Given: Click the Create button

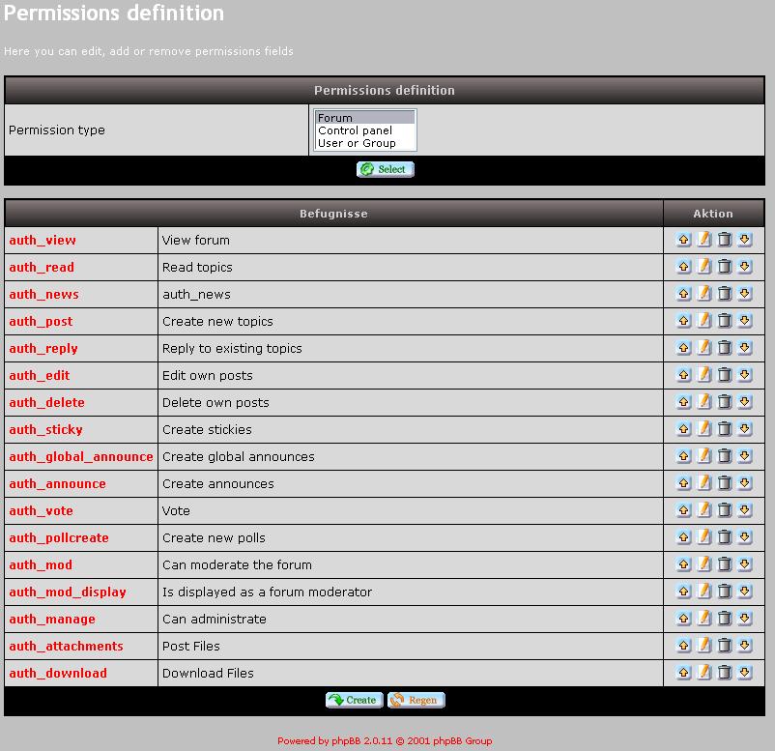Looking at the screenshot, I should 354,700.
